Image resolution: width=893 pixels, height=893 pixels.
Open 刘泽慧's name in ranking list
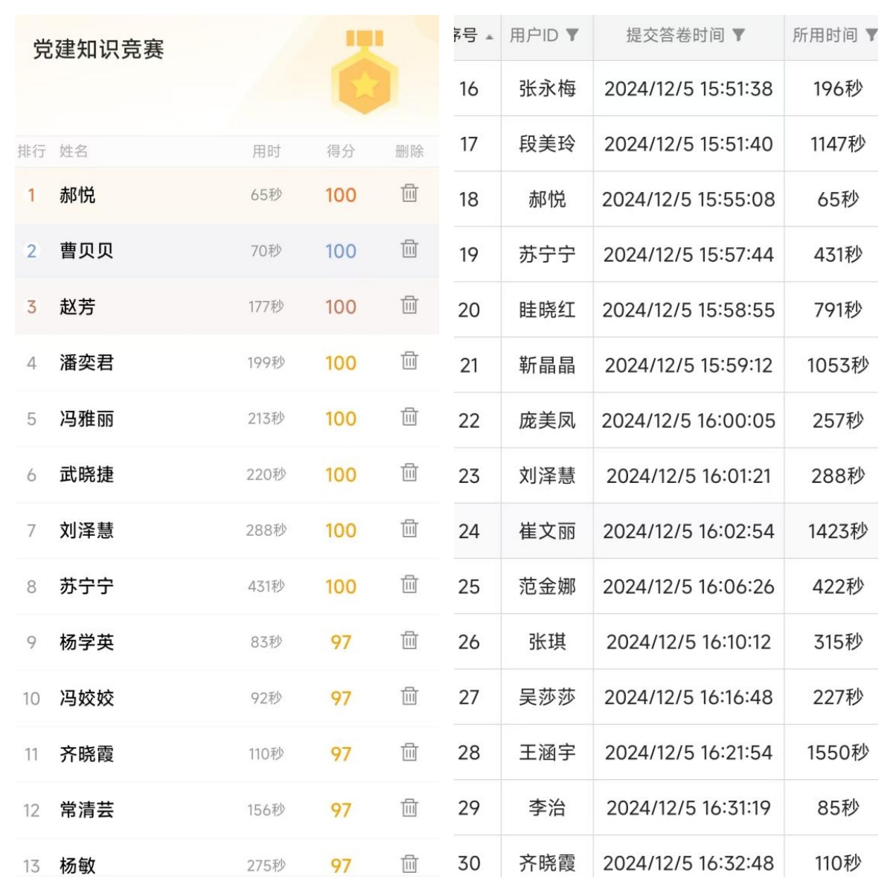(x=86, y=530)
